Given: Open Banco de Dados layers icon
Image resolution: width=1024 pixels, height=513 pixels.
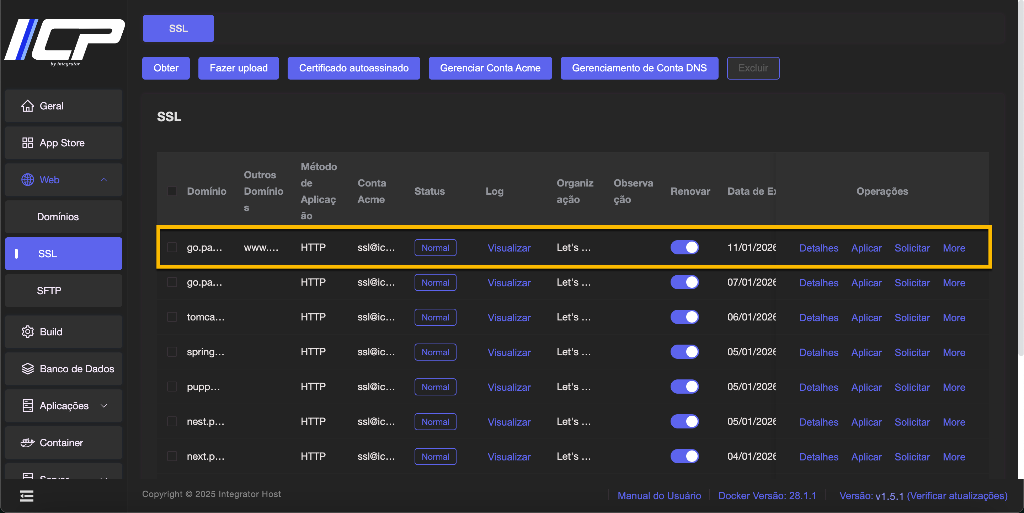Looking at the screenshot, I should point(27,369).
